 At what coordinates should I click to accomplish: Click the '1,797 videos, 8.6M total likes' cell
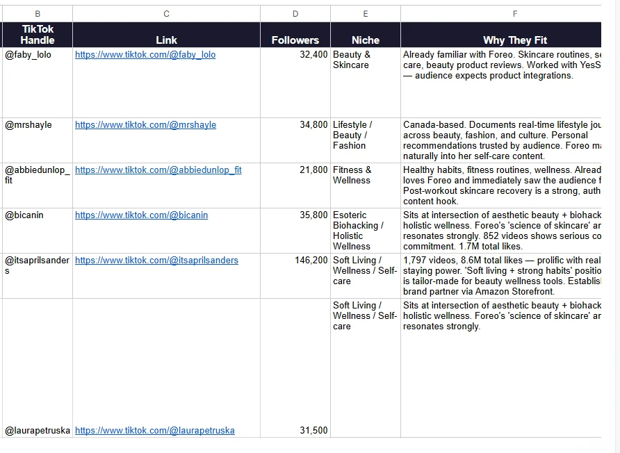(501, 276)
